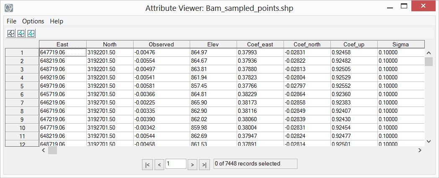Select row 1 by its row header
439x178 pixels.
[22, 53]
